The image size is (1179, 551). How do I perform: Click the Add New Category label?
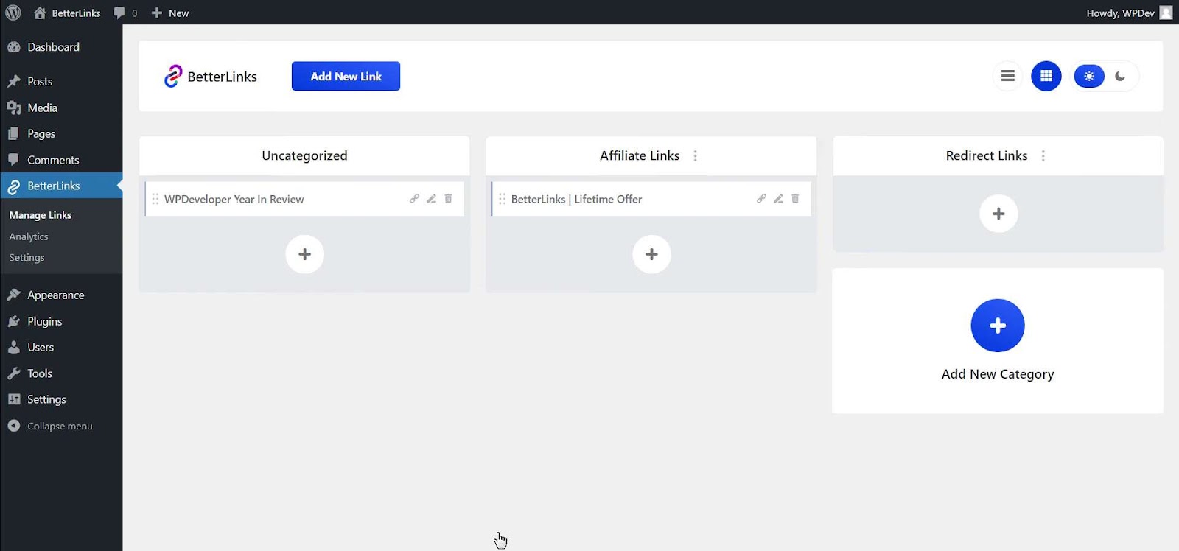click(x=998, y=374)
